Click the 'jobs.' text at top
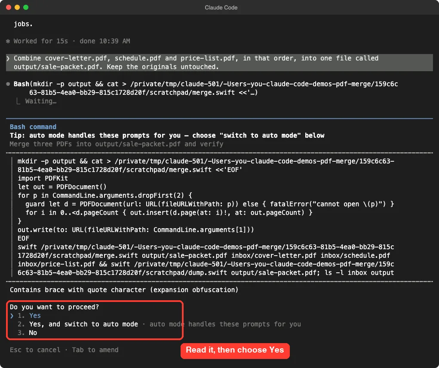The image size is (439, 368). [x=23, y=24]
